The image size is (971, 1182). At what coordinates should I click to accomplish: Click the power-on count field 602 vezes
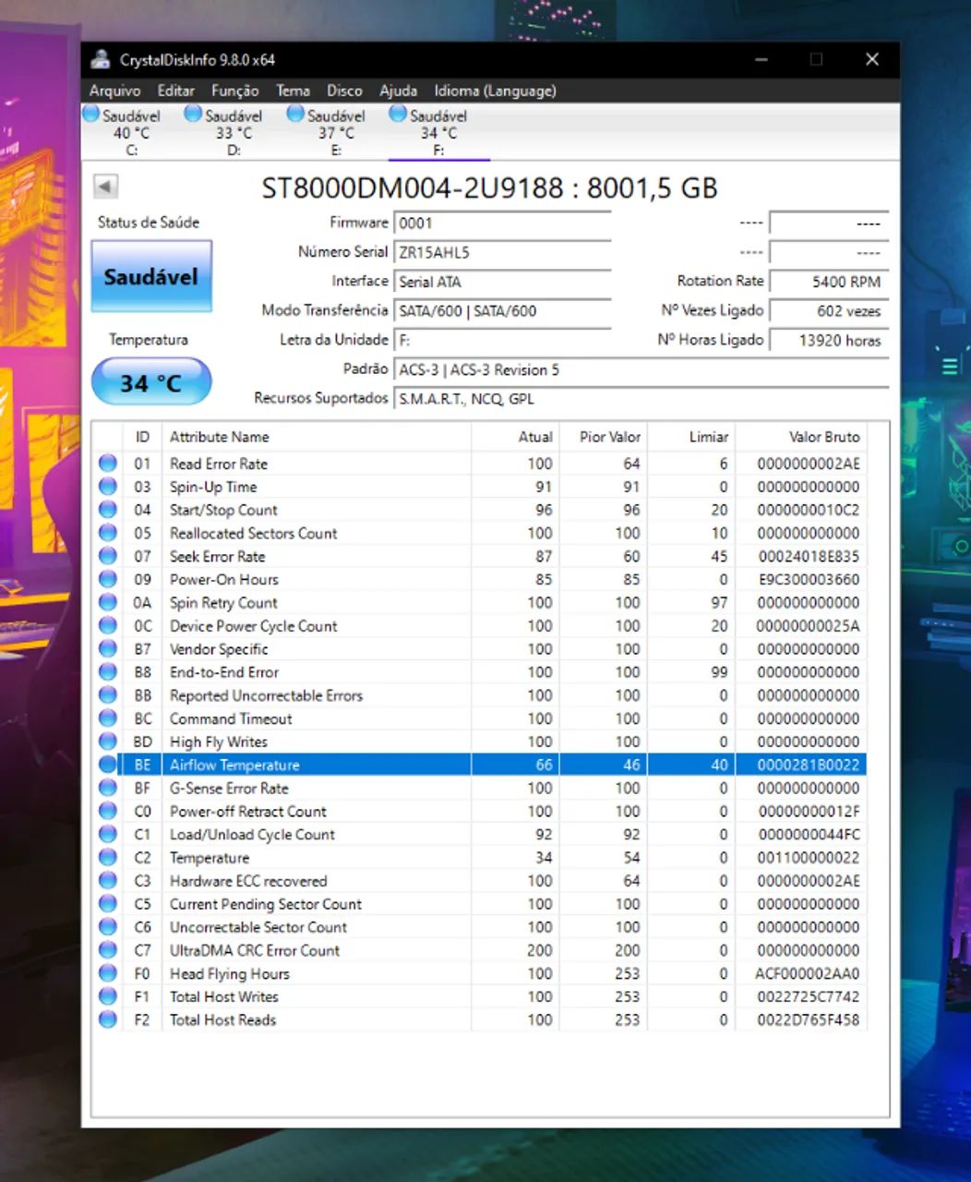point(828,311)
